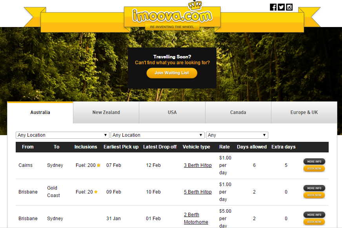This screenshot has width=342, height=228.
Task: Click the RE-INVENTING THE WHEEL tagline
Action: (172, 27)
